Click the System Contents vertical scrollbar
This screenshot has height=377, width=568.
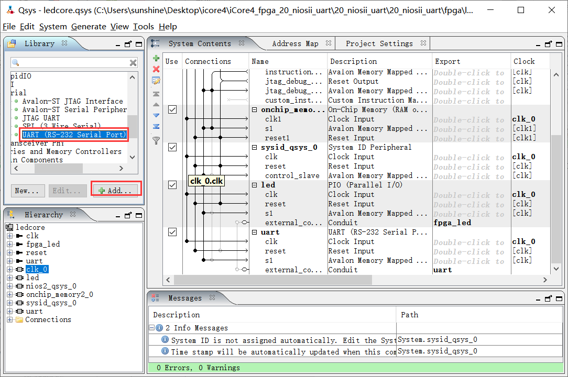[557, 199]
